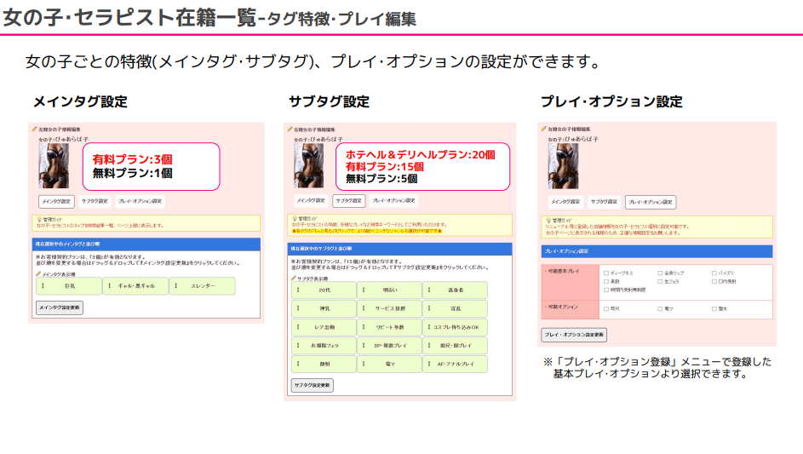Image resolution: width=803 pixels, height=454 pixels.
Task: Click the lightbulb 管理ガイド icon in main tag panel
Action: pos(39,219)
